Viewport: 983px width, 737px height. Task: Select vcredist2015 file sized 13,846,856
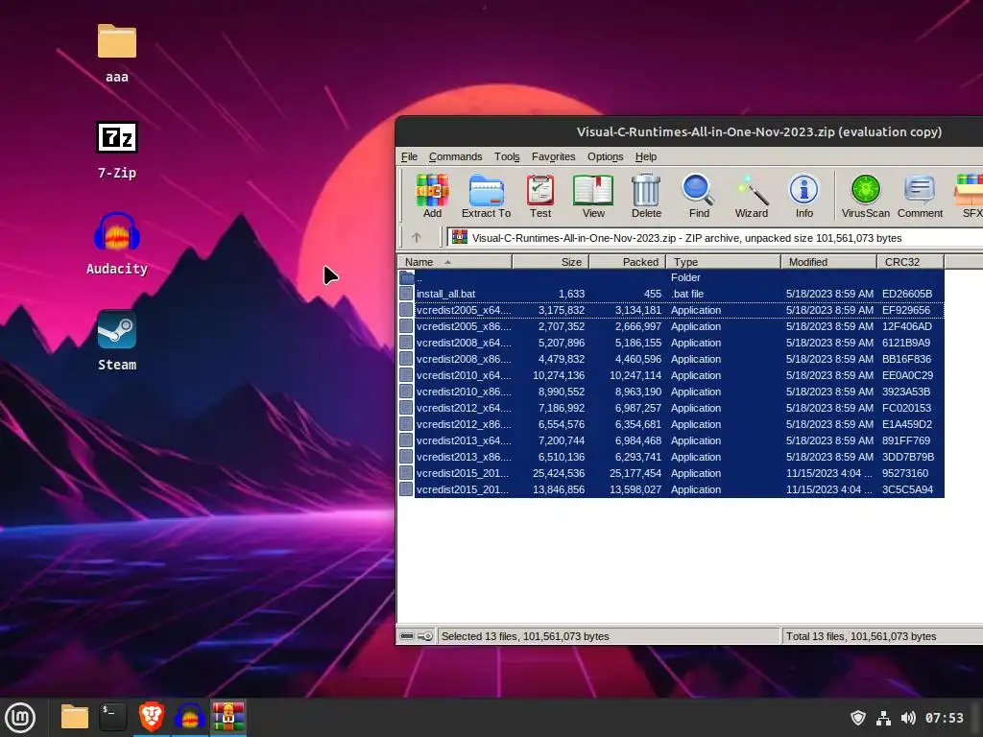tap(671, 489)
